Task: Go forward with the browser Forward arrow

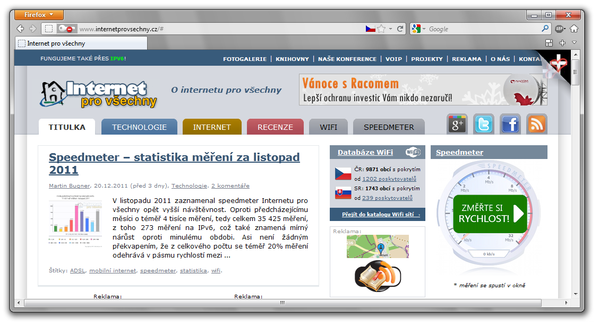Action: click(33, 29)
